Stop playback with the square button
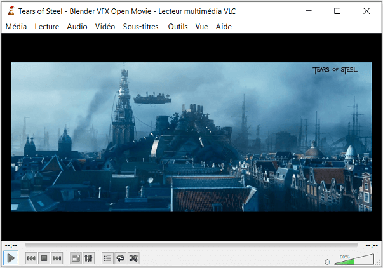Screen dimensions: 383x268 [44, 258]
